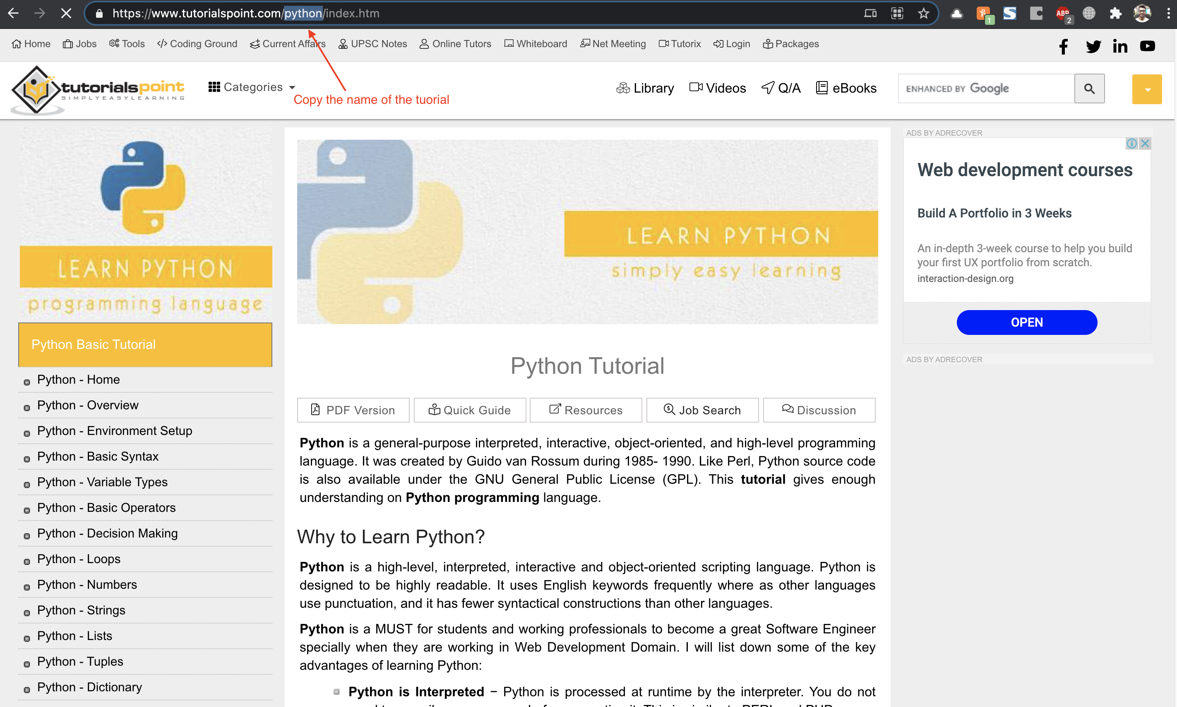The image size is (1177, 707).
Task: Download the PDF Version
Action: tap(353, 410)
